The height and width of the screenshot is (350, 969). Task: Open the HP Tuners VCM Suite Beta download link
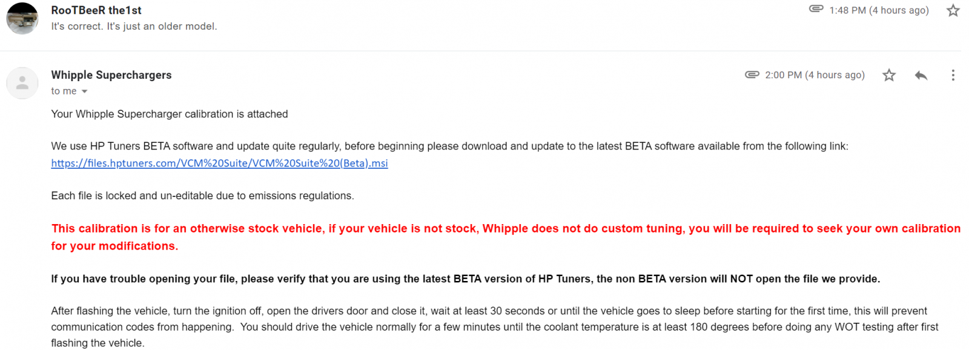[219, 163]
